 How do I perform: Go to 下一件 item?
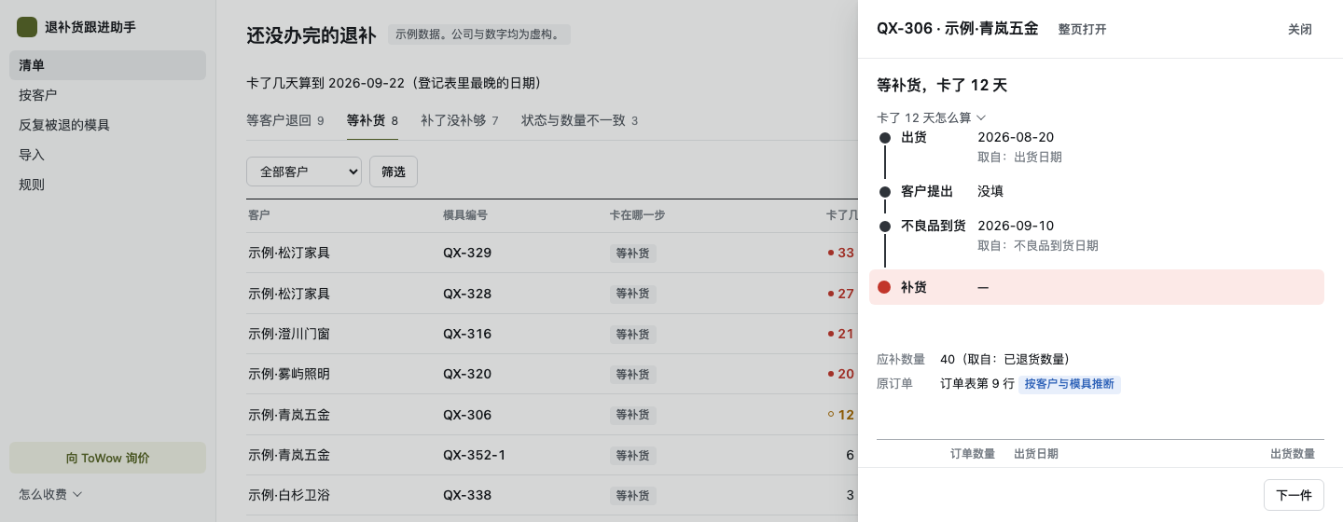tap(1294, 495)
